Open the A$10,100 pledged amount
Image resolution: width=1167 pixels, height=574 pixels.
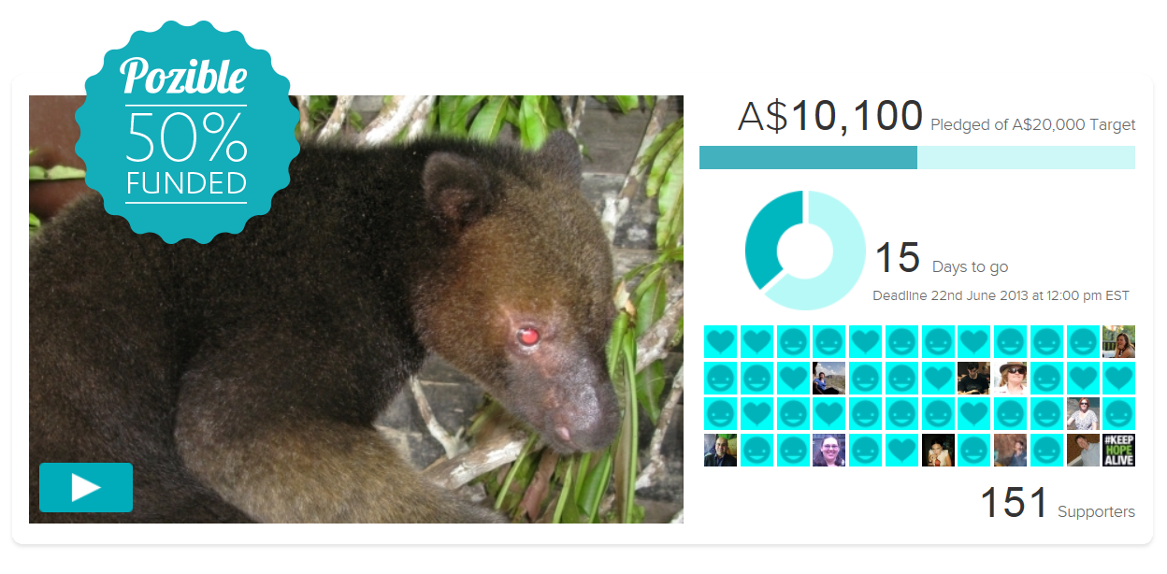830,116
